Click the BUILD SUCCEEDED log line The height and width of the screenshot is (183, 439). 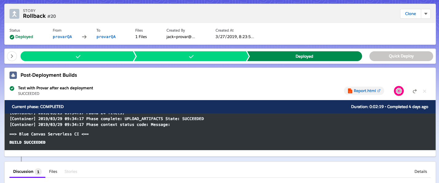(28, 142)
